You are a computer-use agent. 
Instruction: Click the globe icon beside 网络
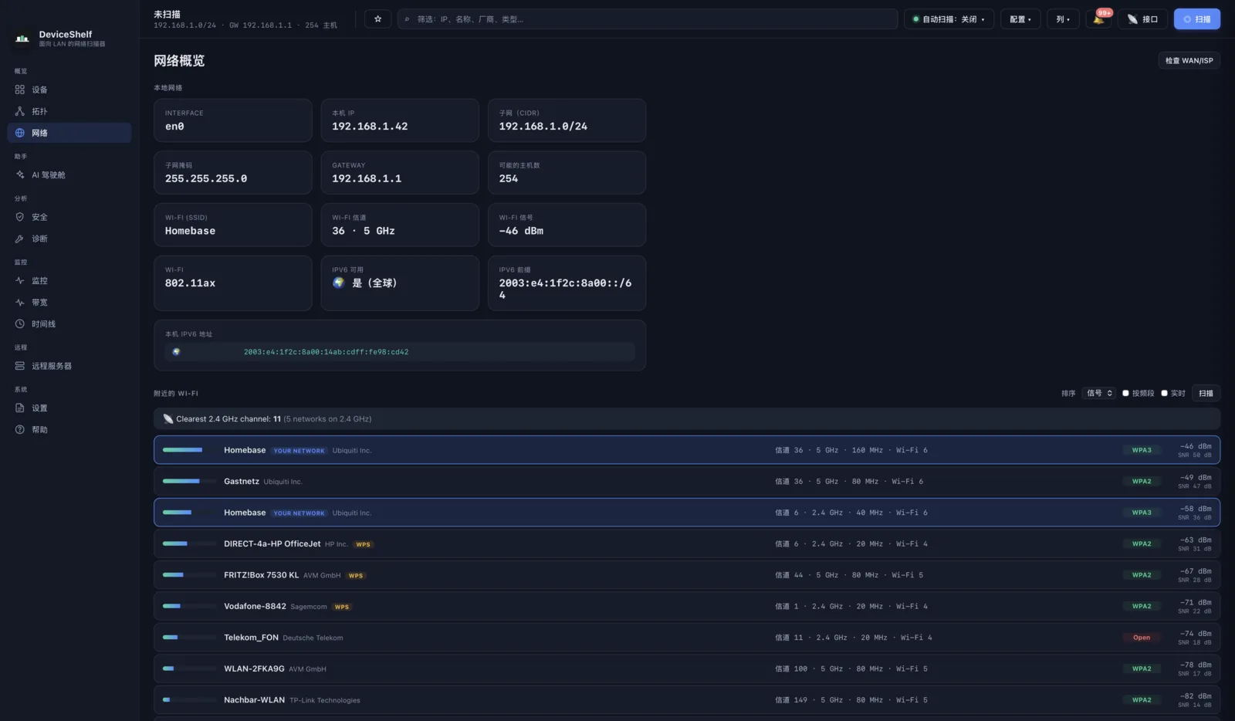(20, 133)
